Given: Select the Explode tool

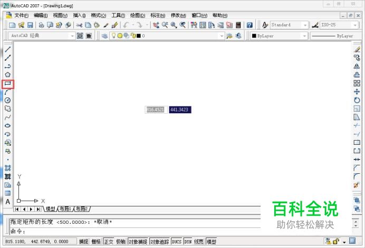Looking at the screenshot, I should [357, 185].
